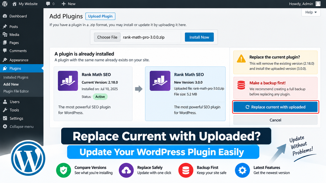Click 'A plugin is already installed' heading

click(x=84, y=54)
